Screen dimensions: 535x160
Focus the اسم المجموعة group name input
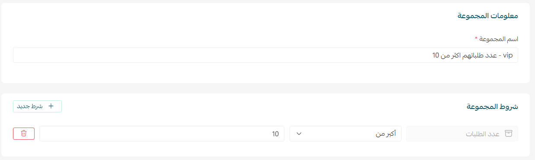tap(265, 55)
